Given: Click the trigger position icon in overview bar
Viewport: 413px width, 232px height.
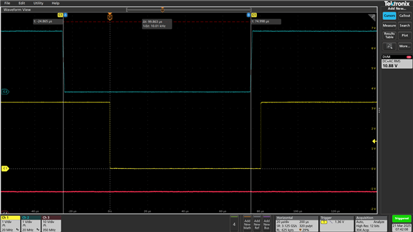Looking at the screenshot, I should [x=163, y=10].
